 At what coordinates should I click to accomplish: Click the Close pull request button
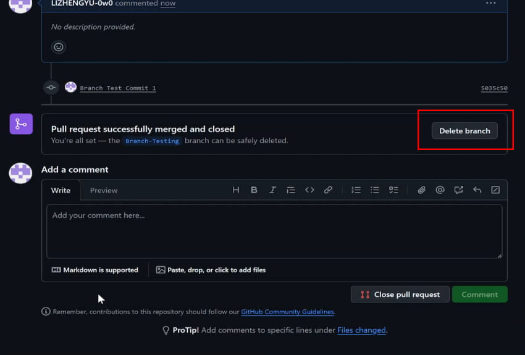[400, 294]
